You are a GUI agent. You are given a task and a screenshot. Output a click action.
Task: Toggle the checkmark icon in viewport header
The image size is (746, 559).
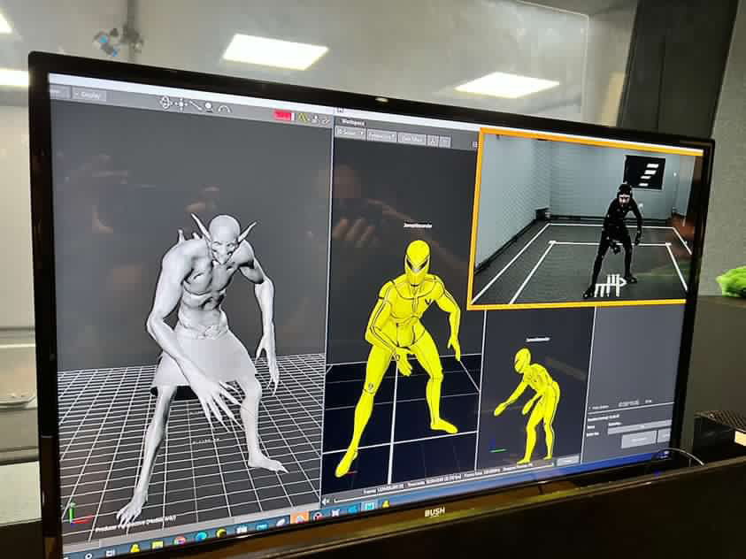click(325, 119)
